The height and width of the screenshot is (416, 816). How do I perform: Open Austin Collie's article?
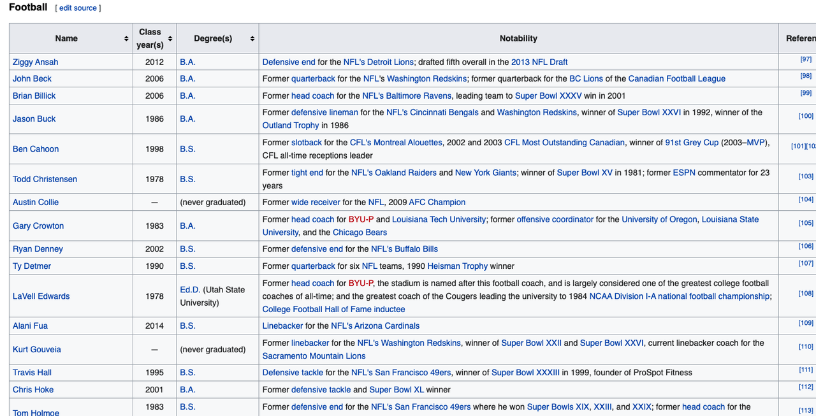[36, 202]
